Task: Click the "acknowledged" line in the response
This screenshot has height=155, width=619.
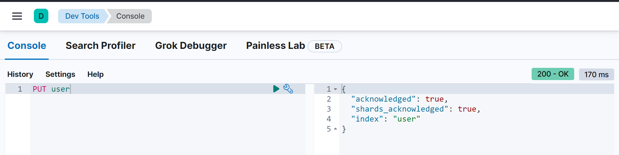Action: point(399,99)
